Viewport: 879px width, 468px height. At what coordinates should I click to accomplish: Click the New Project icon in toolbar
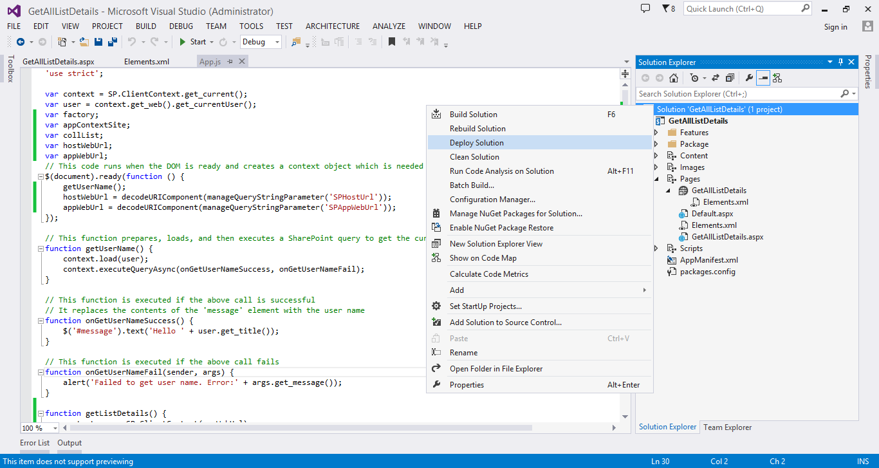62,42
